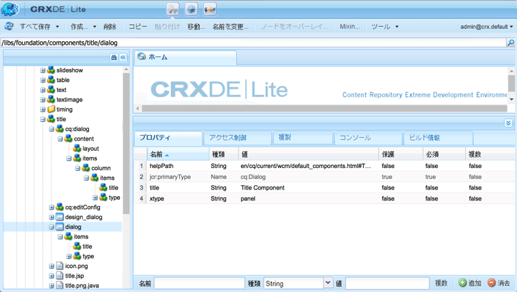Select the title.png.java tree item
The width and height of the screenshot is (517, 292).
(82, 285)
